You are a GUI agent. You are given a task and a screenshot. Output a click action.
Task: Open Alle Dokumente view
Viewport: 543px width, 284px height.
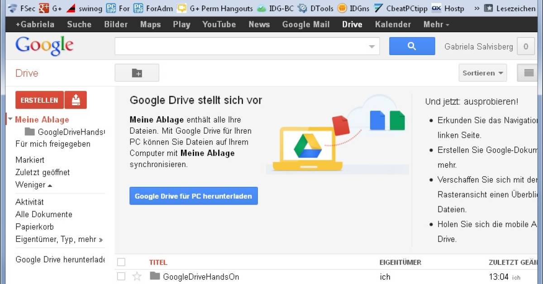(44, 214)
